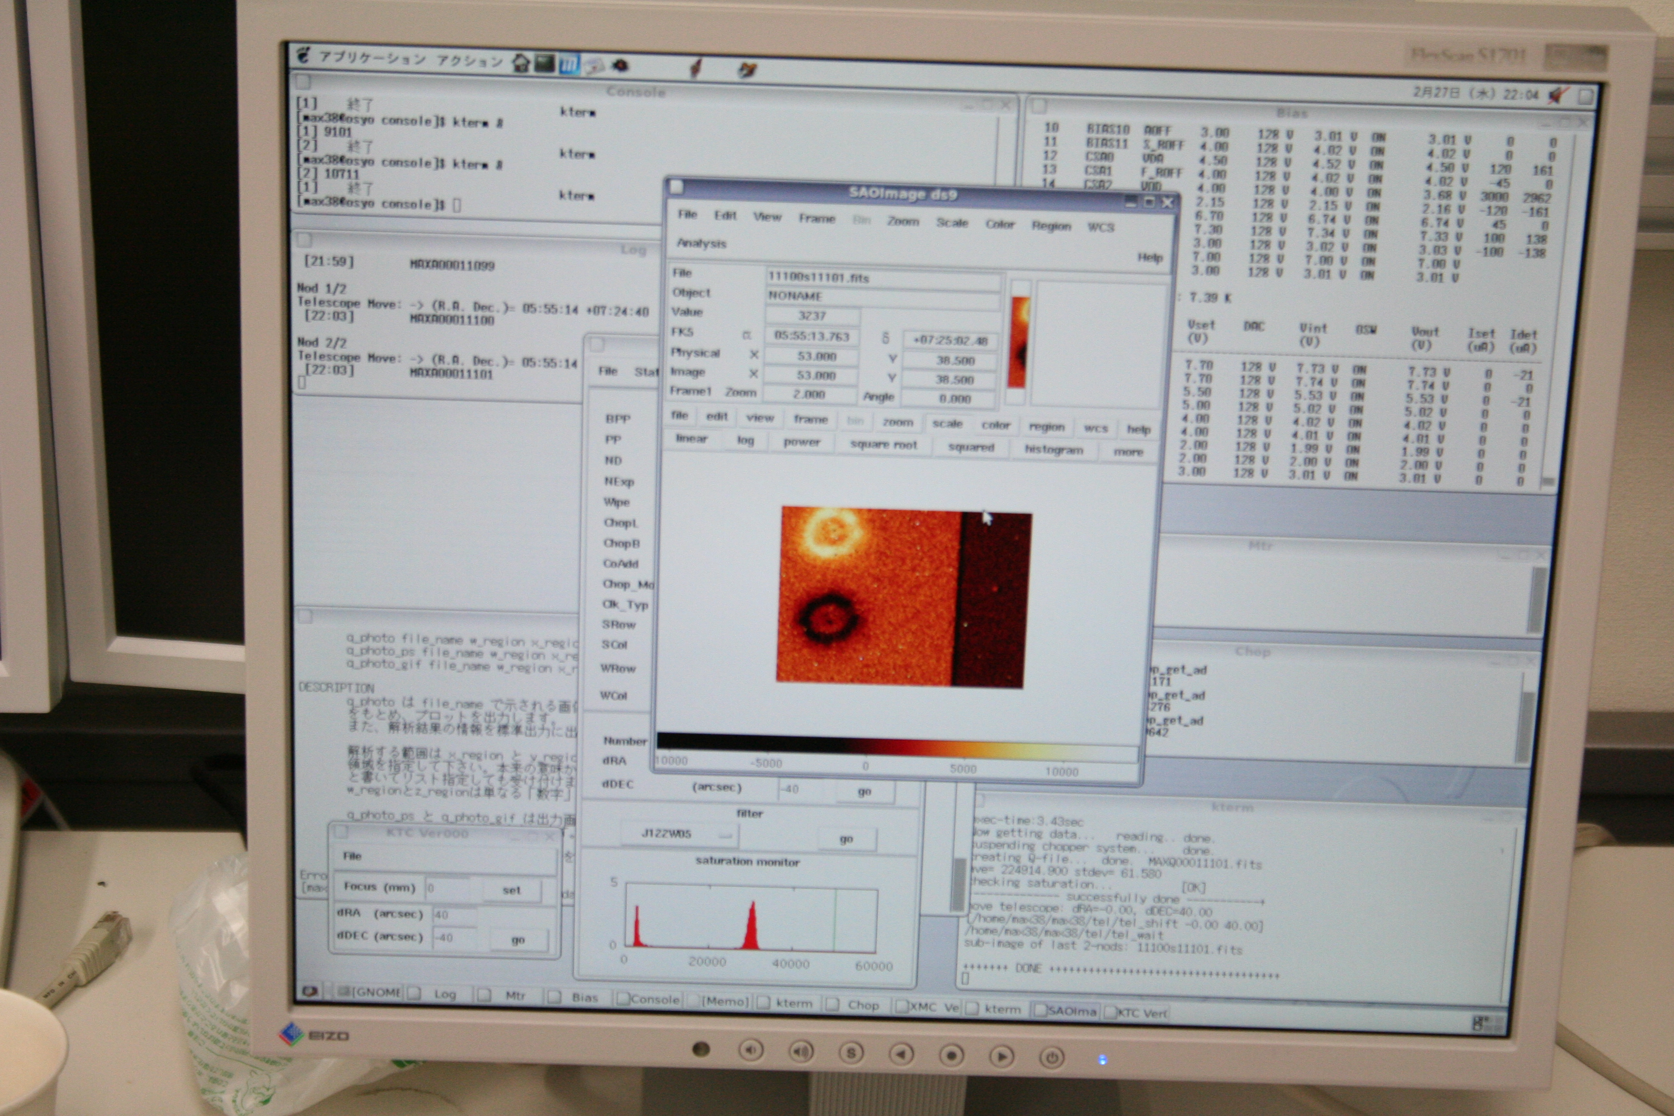1674x1116 pixels.
Task: Select 'squared' scale in ds9
Action: pos(971,447)
